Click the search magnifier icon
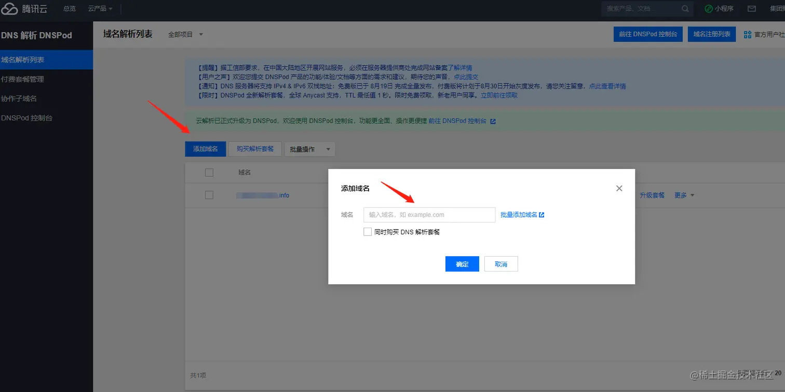 [685, 9]
